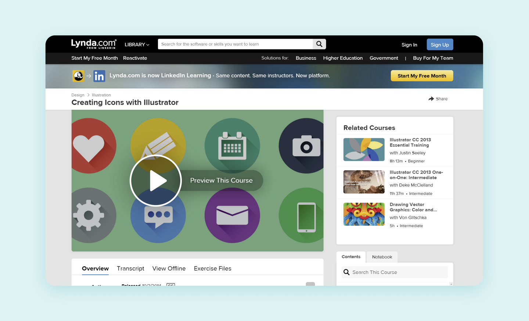The height and width of the screenshot is (321, 529).
Task: Open the Business solutions link
Action: [x=306, y=58]
